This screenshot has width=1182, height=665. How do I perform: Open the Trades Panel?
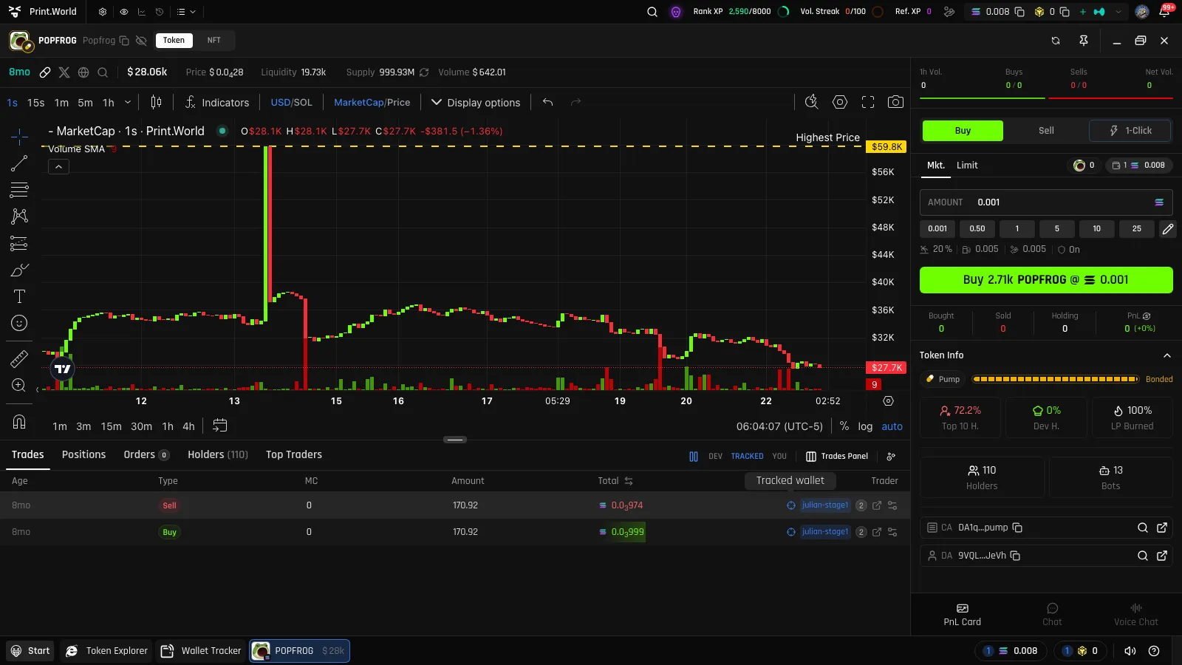pyautogui.click(x=837, y=457)
